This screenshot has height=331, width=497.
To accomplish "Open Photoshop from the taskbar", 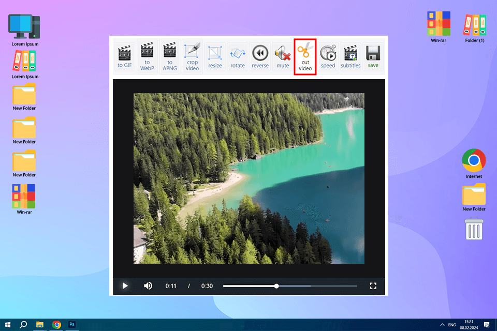I will point(72,325).
